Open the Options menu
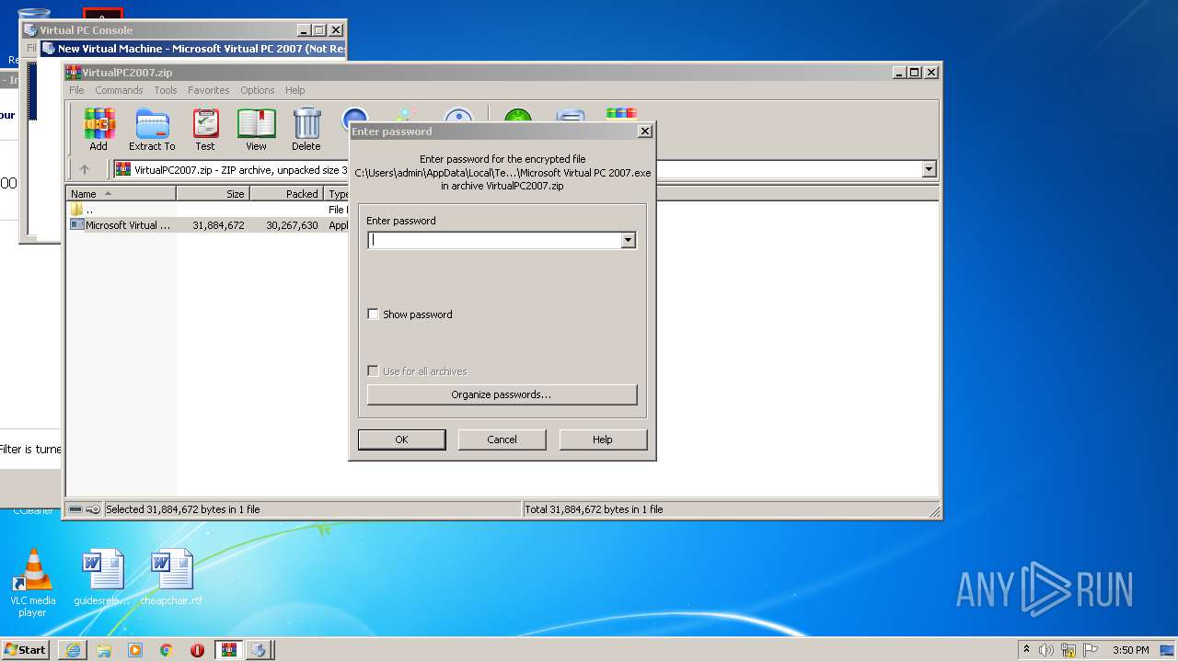Viewport: 1178px width, 662px height. [x=258, y=90]
